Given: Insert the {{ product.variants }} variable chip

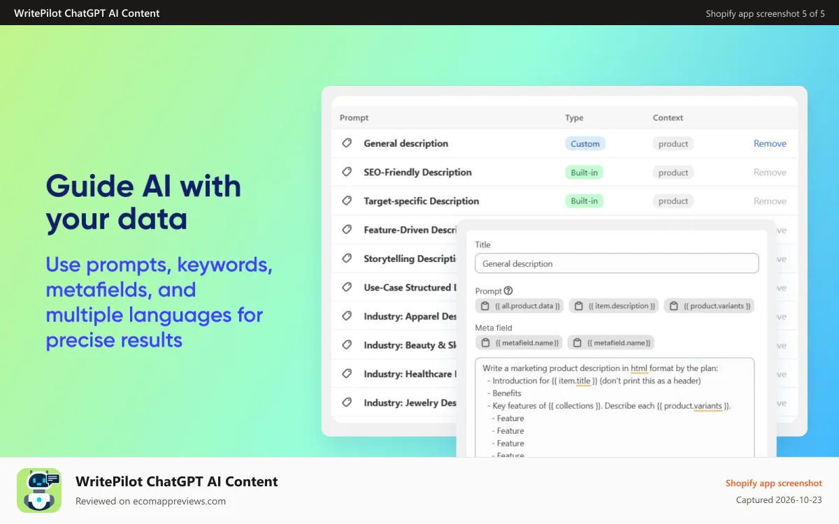Looking at the screenshot, I should [709, 306].
